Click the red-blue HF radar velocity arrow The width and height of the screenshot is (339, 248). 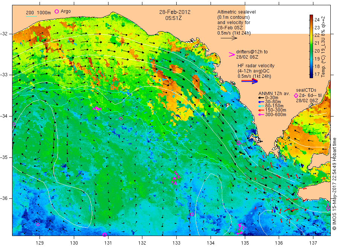249,81
